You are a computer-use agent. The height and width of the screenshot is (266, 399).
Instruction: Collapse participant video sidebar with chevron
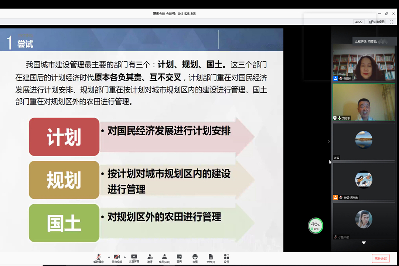tap(329, 142)
